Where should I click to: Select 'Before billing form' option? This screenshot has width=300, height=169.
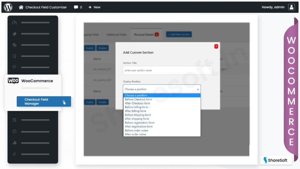(162, 107)
